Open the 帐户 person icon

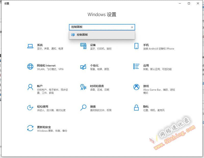pyautogui.click(x=30, y=87)
